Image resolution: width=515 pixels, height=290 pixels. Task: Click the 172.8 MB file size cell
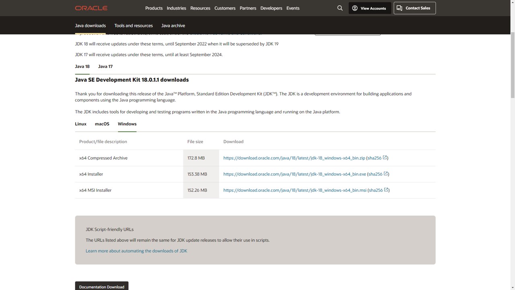201,158
